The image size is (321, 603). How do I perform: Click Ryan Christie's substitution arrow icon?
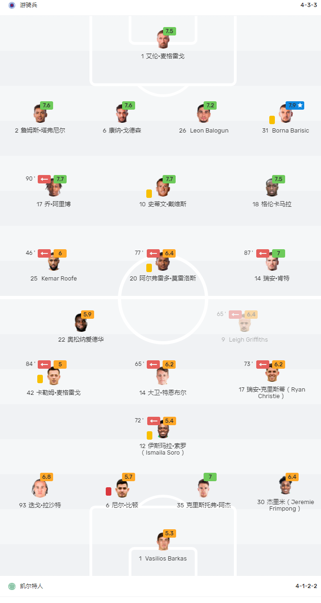(263, 365)
